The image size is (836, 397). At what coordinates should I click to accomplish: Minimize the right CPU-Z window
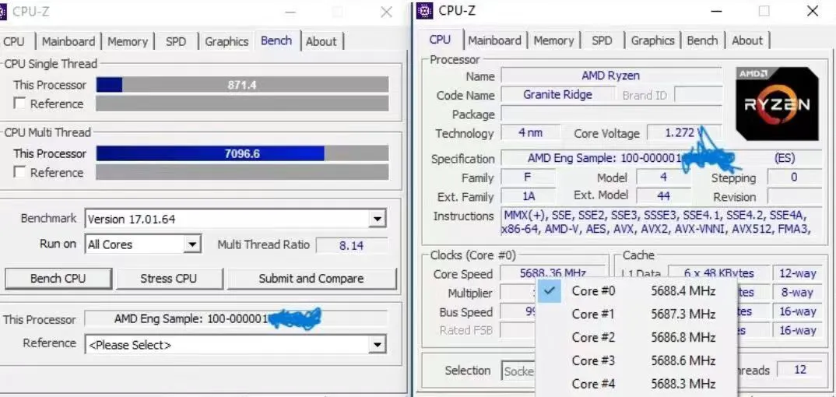[715, 11]
